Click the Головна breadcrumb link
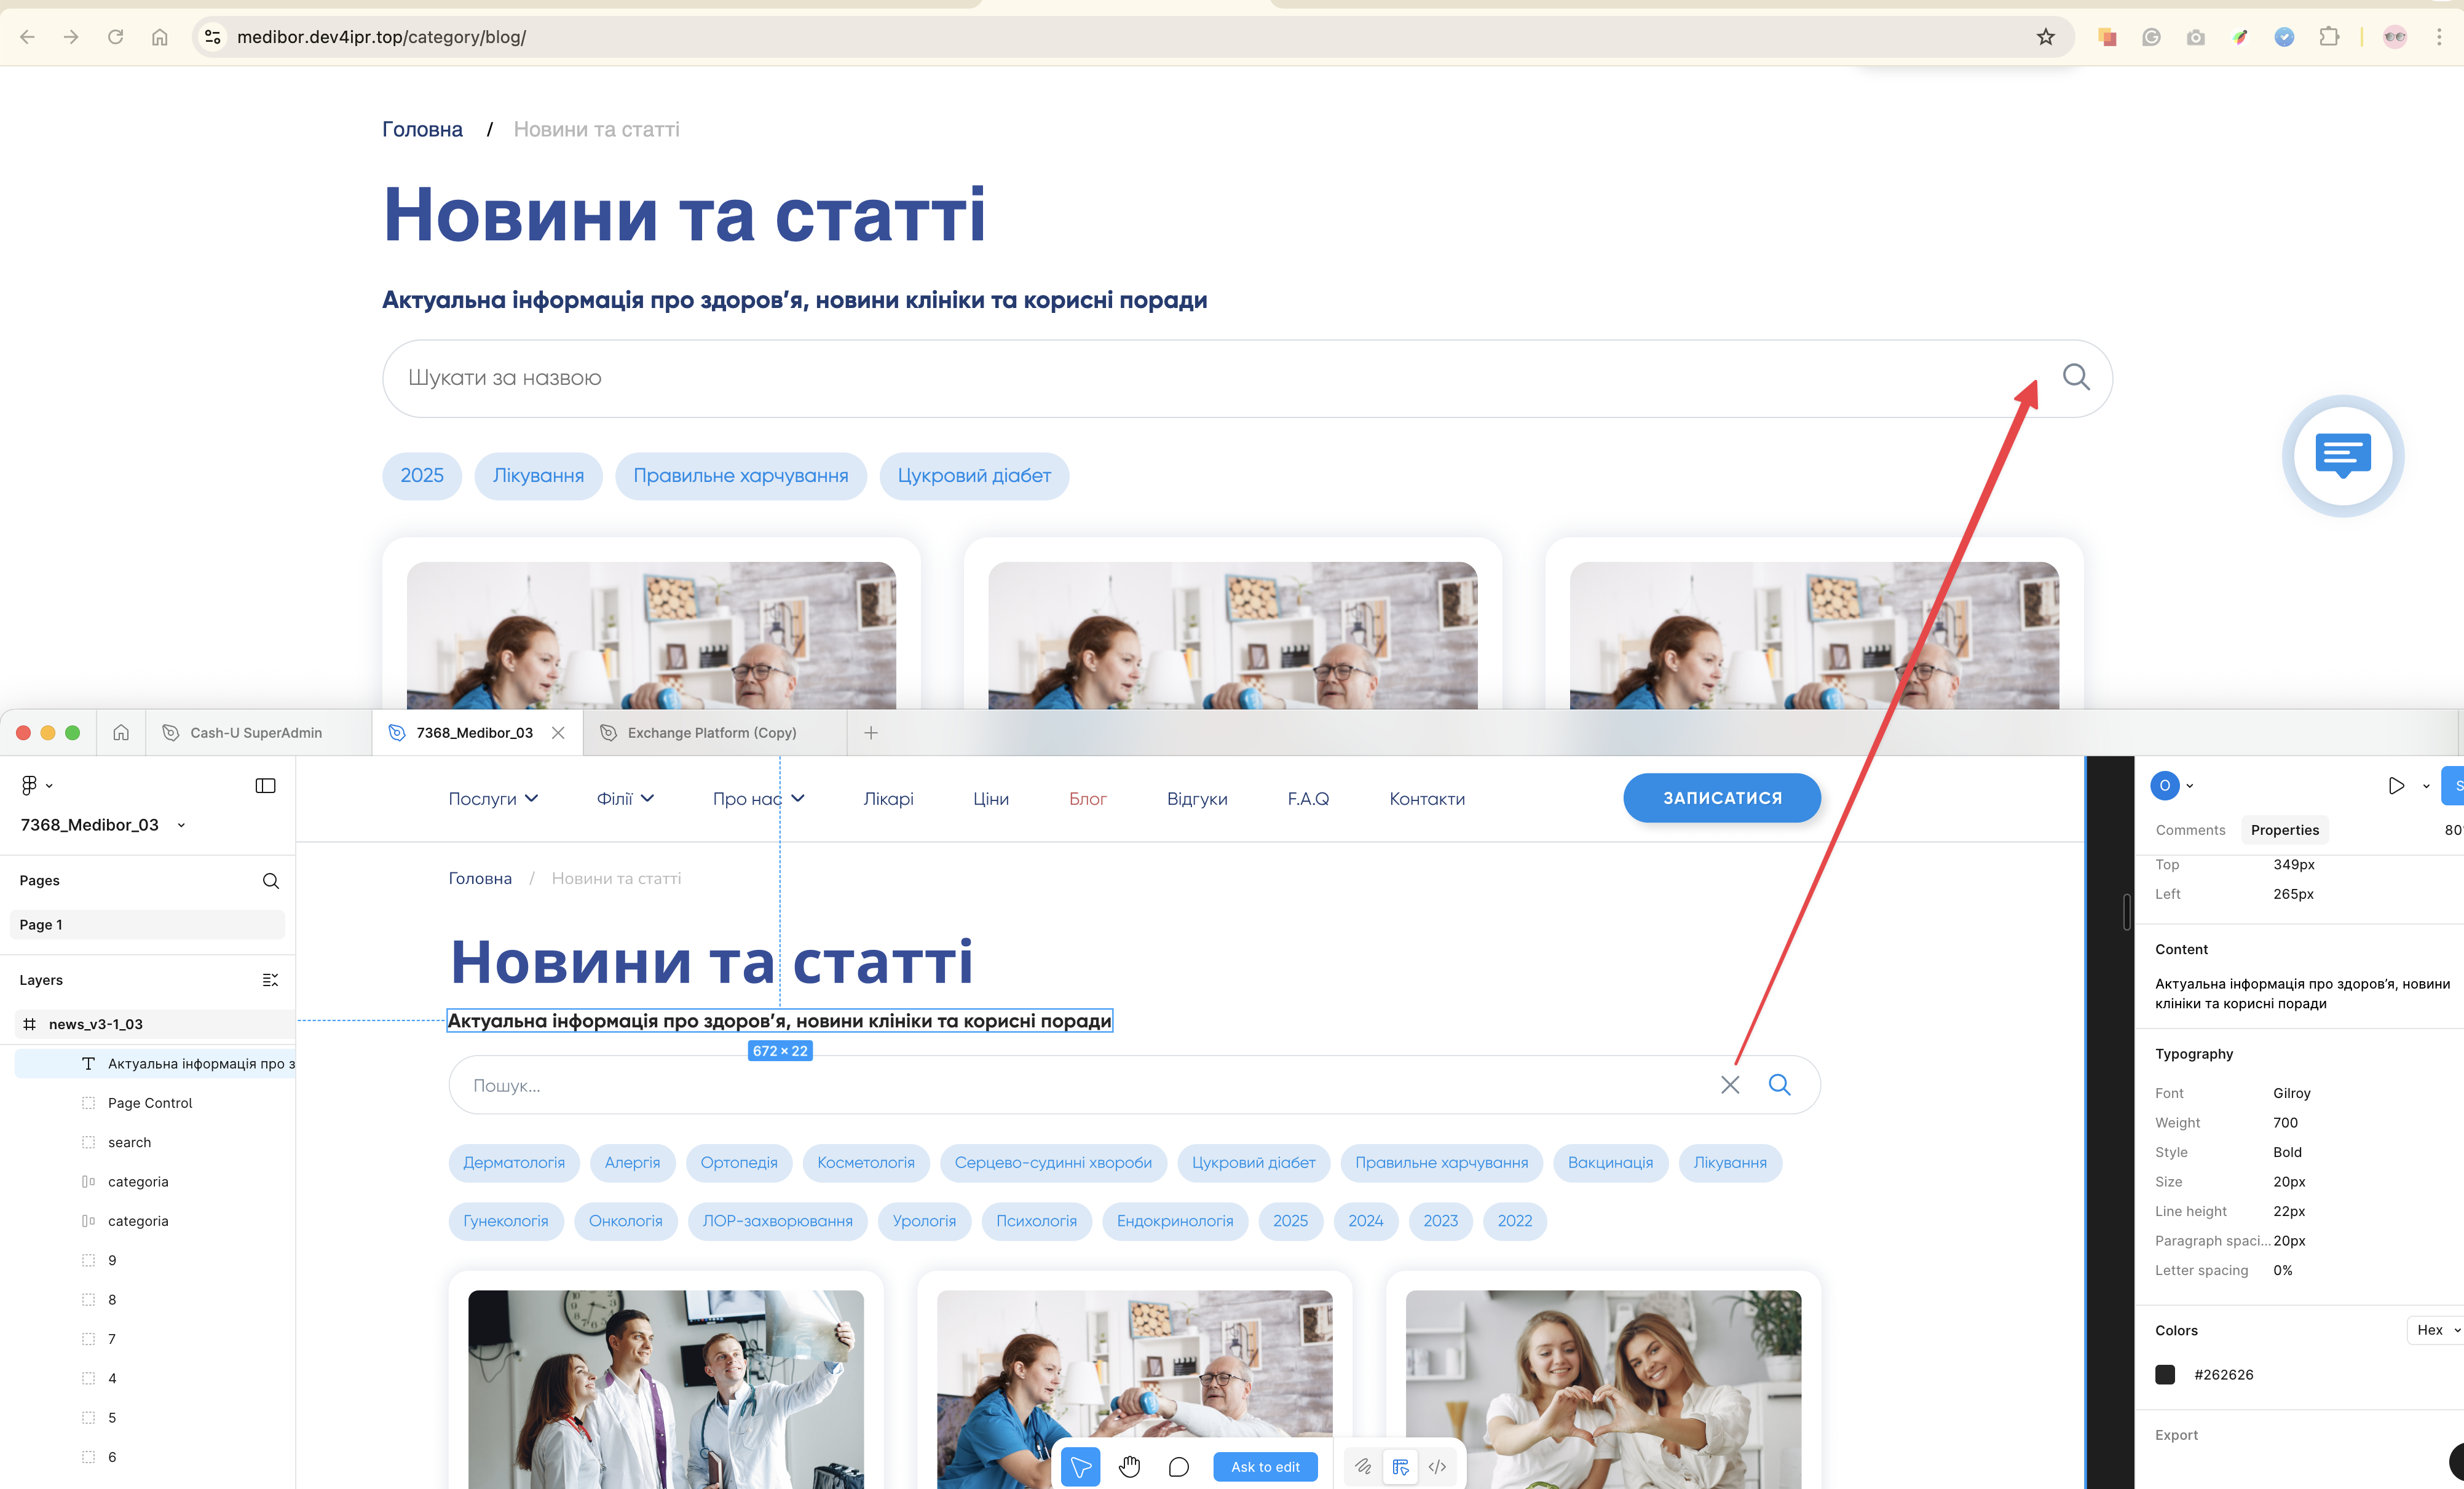This screenshot has width=2464, height=1489. 422,129
